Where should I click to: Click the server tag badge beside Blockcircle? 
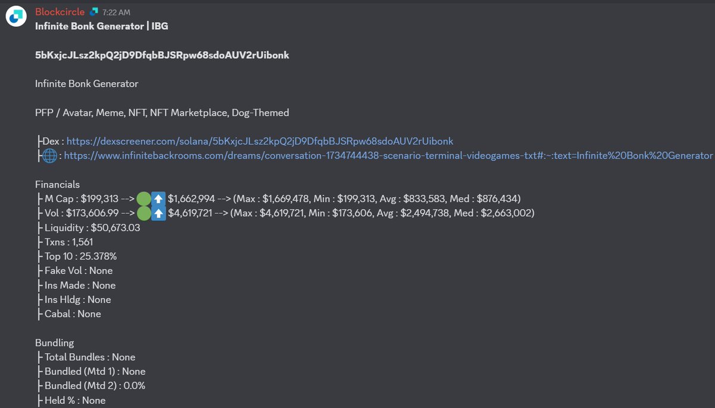point(94,12)
